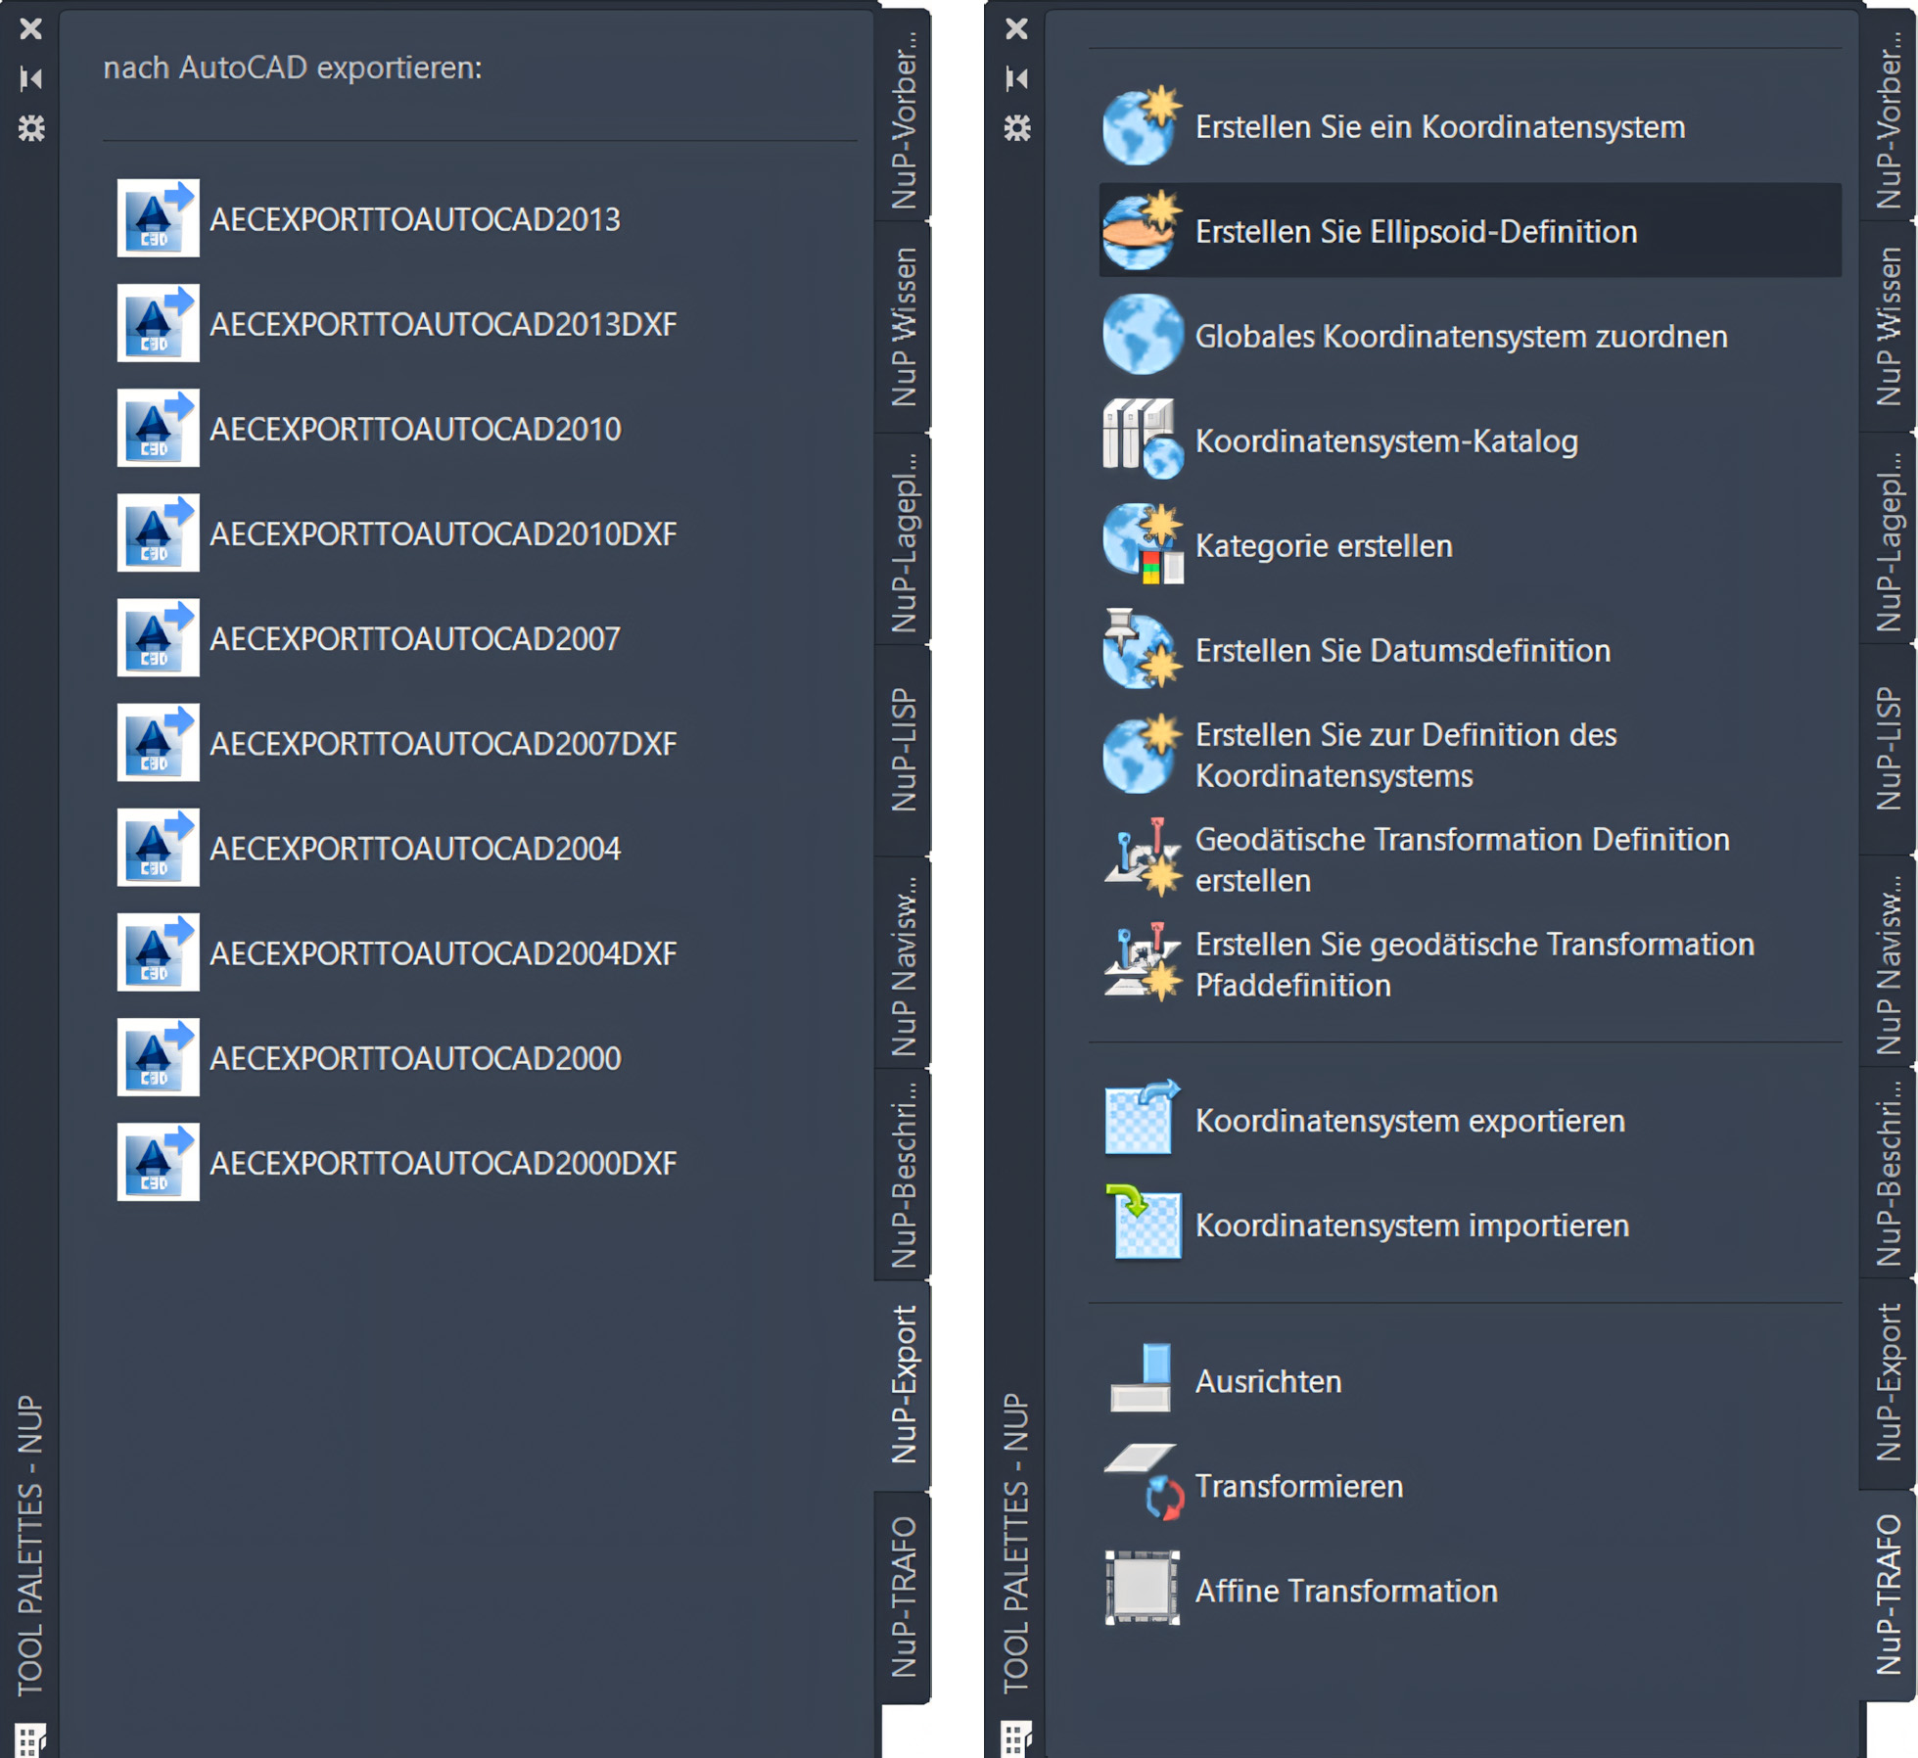Open the Koordinatensystem-Katalog
This screenshot has width=1918, height=1758.
1385,441
